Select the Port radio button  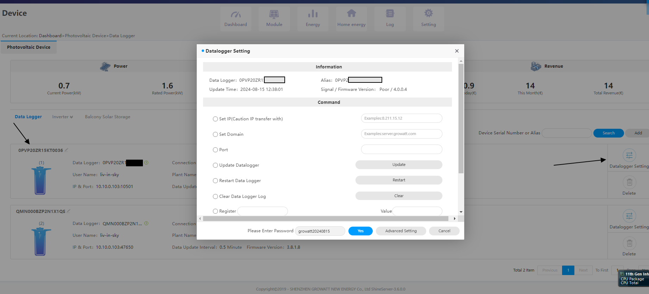tap(215, 150)
